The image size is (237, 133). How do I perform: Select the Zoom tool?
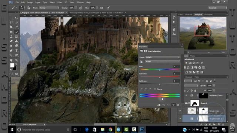16,60
